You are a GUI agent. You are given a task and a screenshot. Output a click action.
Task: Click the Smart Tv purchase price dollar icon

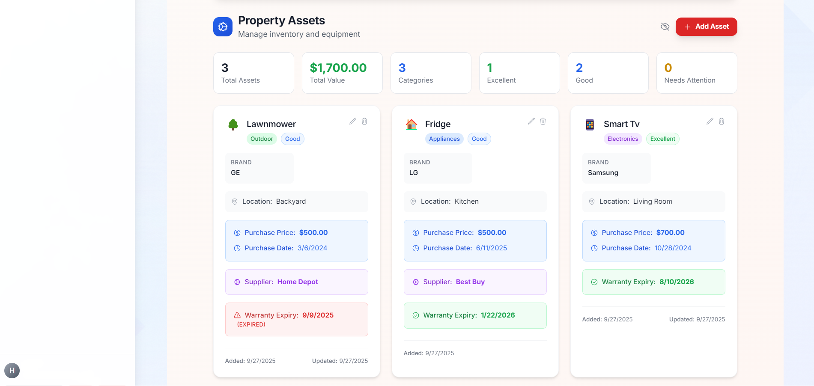594,233
